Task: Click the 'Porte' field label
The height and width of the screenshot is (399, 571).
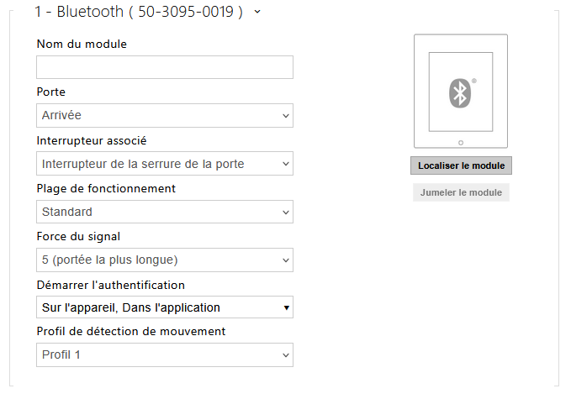Action: click(x=51, y=92)
